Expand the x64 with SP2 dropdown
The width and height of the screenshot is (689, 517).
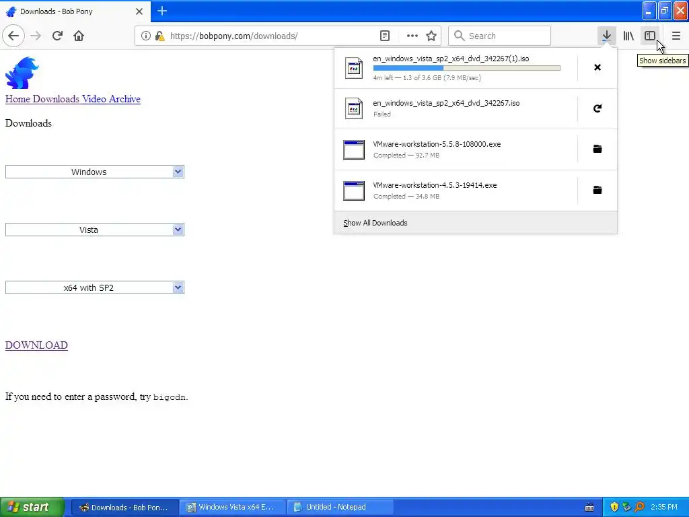coord(94,288)
